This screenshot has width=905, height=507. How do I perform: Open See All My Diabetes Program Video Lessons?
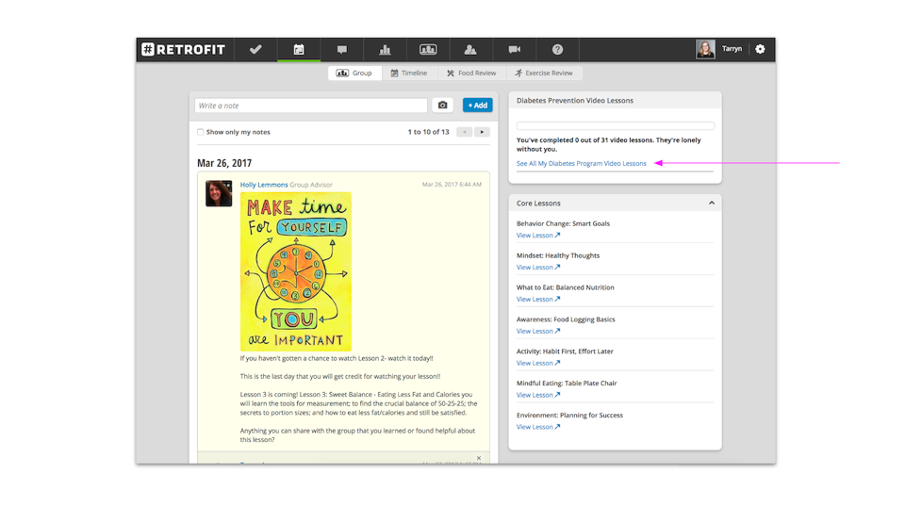(582, 163)
